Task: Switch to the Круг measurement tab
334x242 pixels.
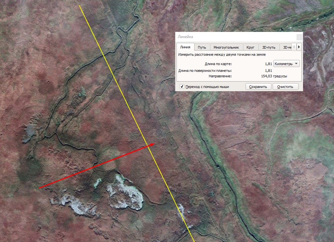Action: pos(250,47)
